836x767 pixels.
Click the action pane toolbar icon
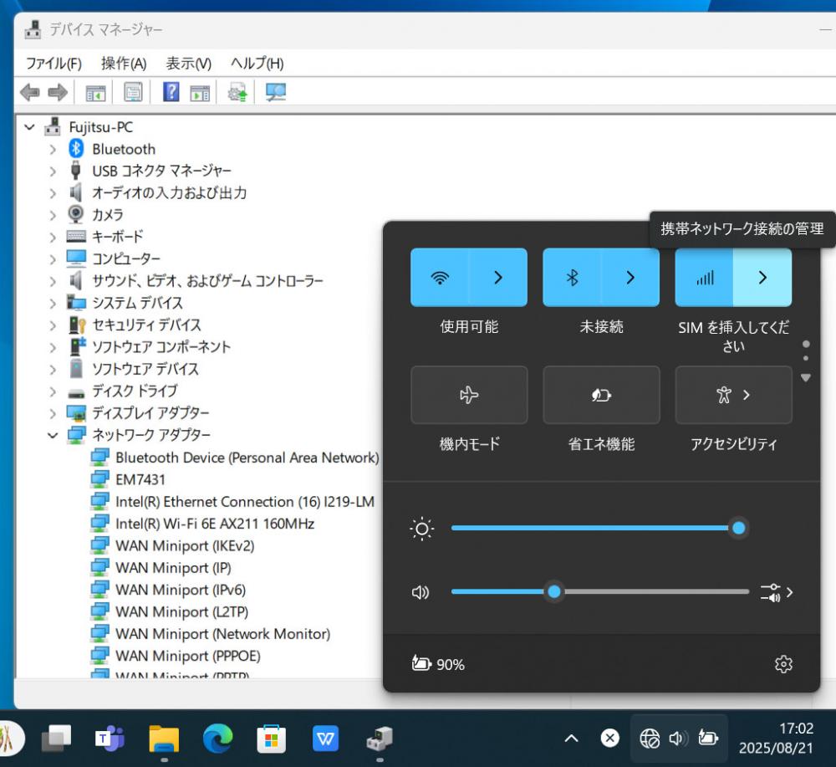(x=200, y=93)
